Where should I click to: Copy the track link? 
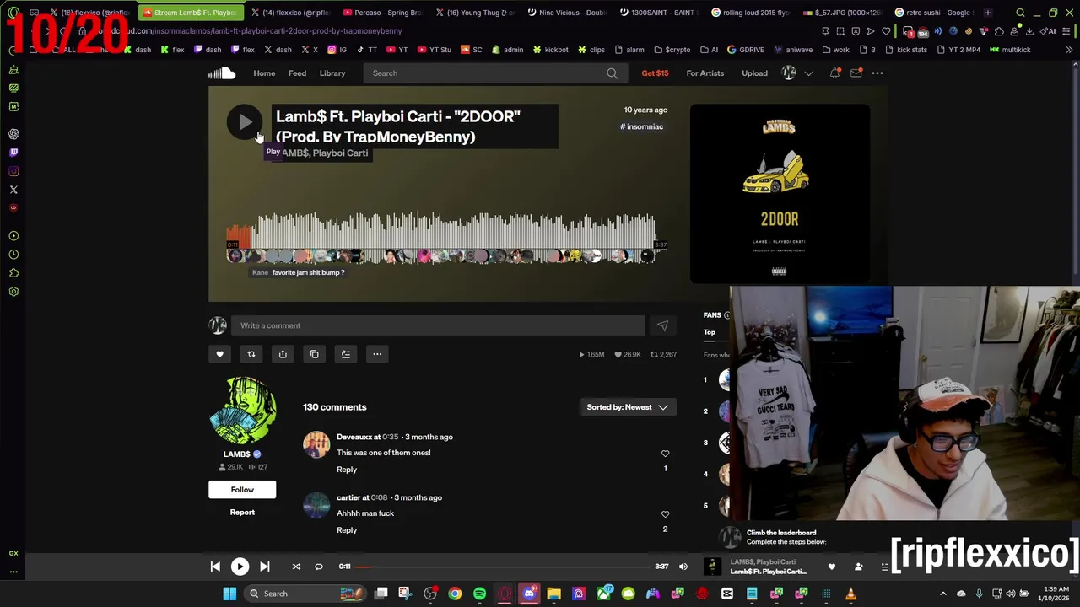coord(314,354)
